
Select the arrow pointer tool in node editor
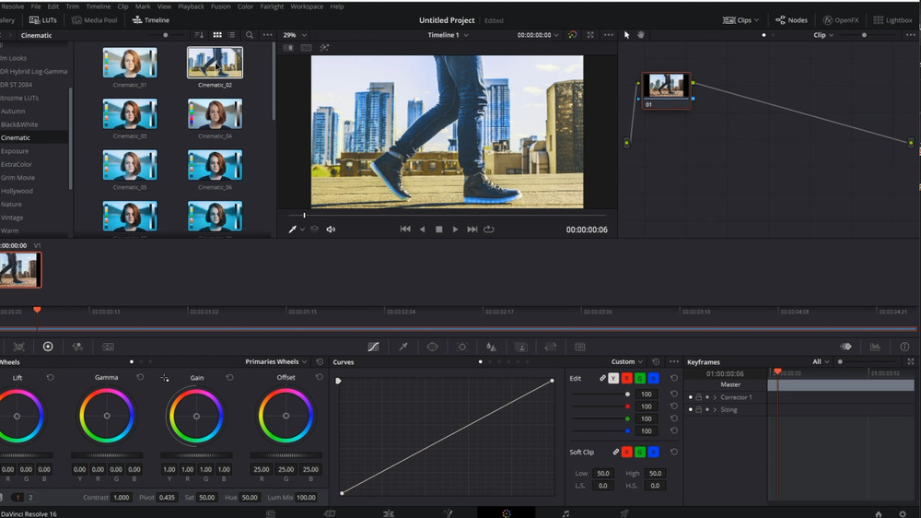[x=626, y=35]
